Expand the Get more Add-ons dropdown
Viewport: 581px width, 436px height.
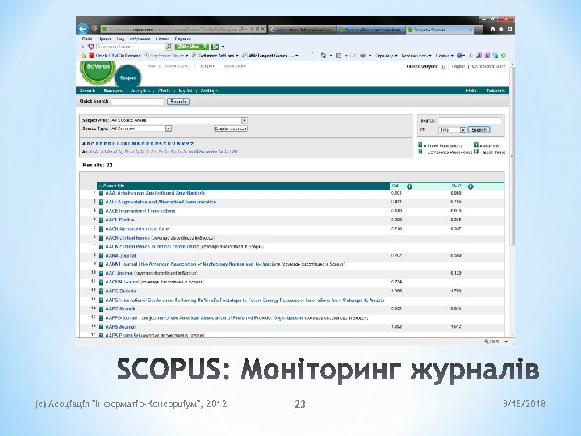237,56
